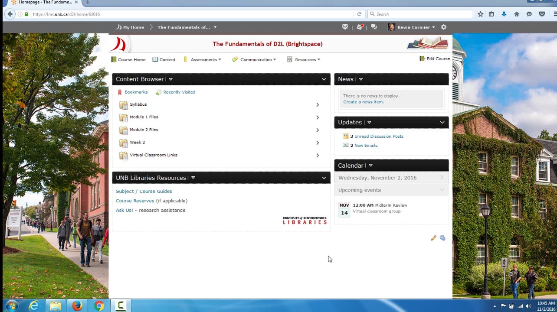
Task: Open Firefox bookmarks list icon
Action: [491, 14]
